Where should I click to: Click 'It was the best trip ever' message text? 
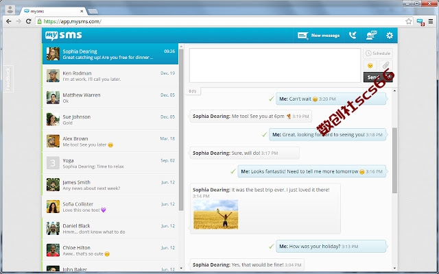click(x=280, y=190)
